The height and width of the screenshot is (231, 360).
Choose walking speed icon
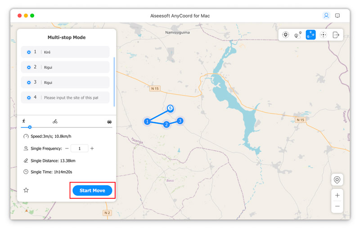24,121
